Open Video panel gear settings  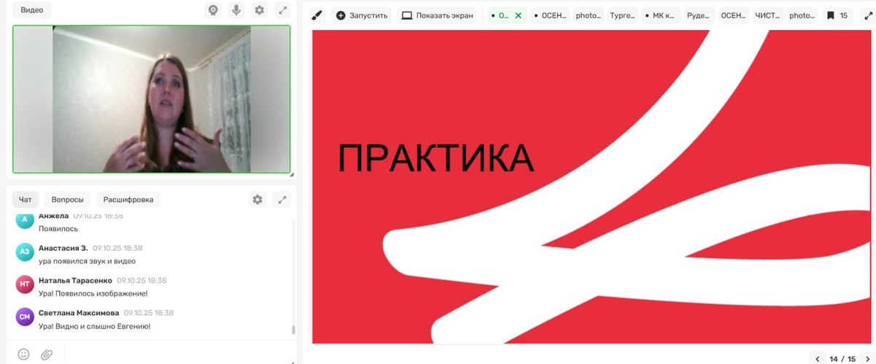pos(259,10)
